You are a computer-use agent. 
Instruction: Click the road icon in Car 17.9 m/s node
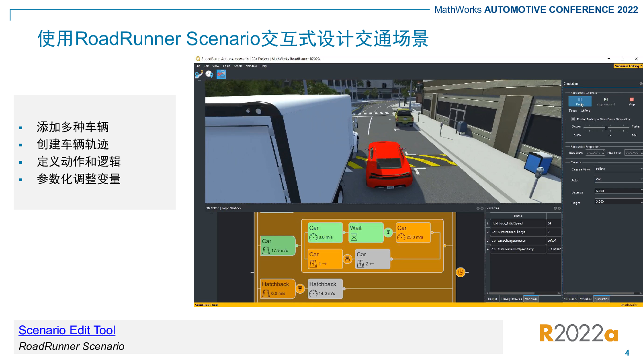coord(266,251)
